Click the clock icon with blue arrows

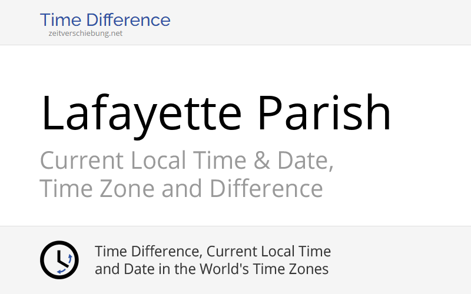[x=59, y=260]
